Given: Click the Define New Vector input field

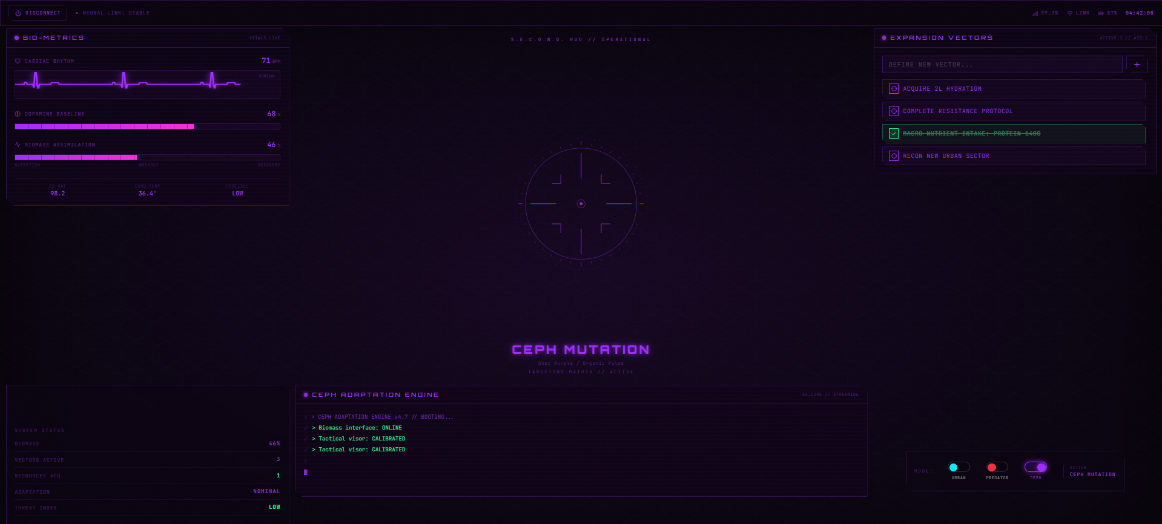Looking at the screenshot, I should (x=1002, y=65).
